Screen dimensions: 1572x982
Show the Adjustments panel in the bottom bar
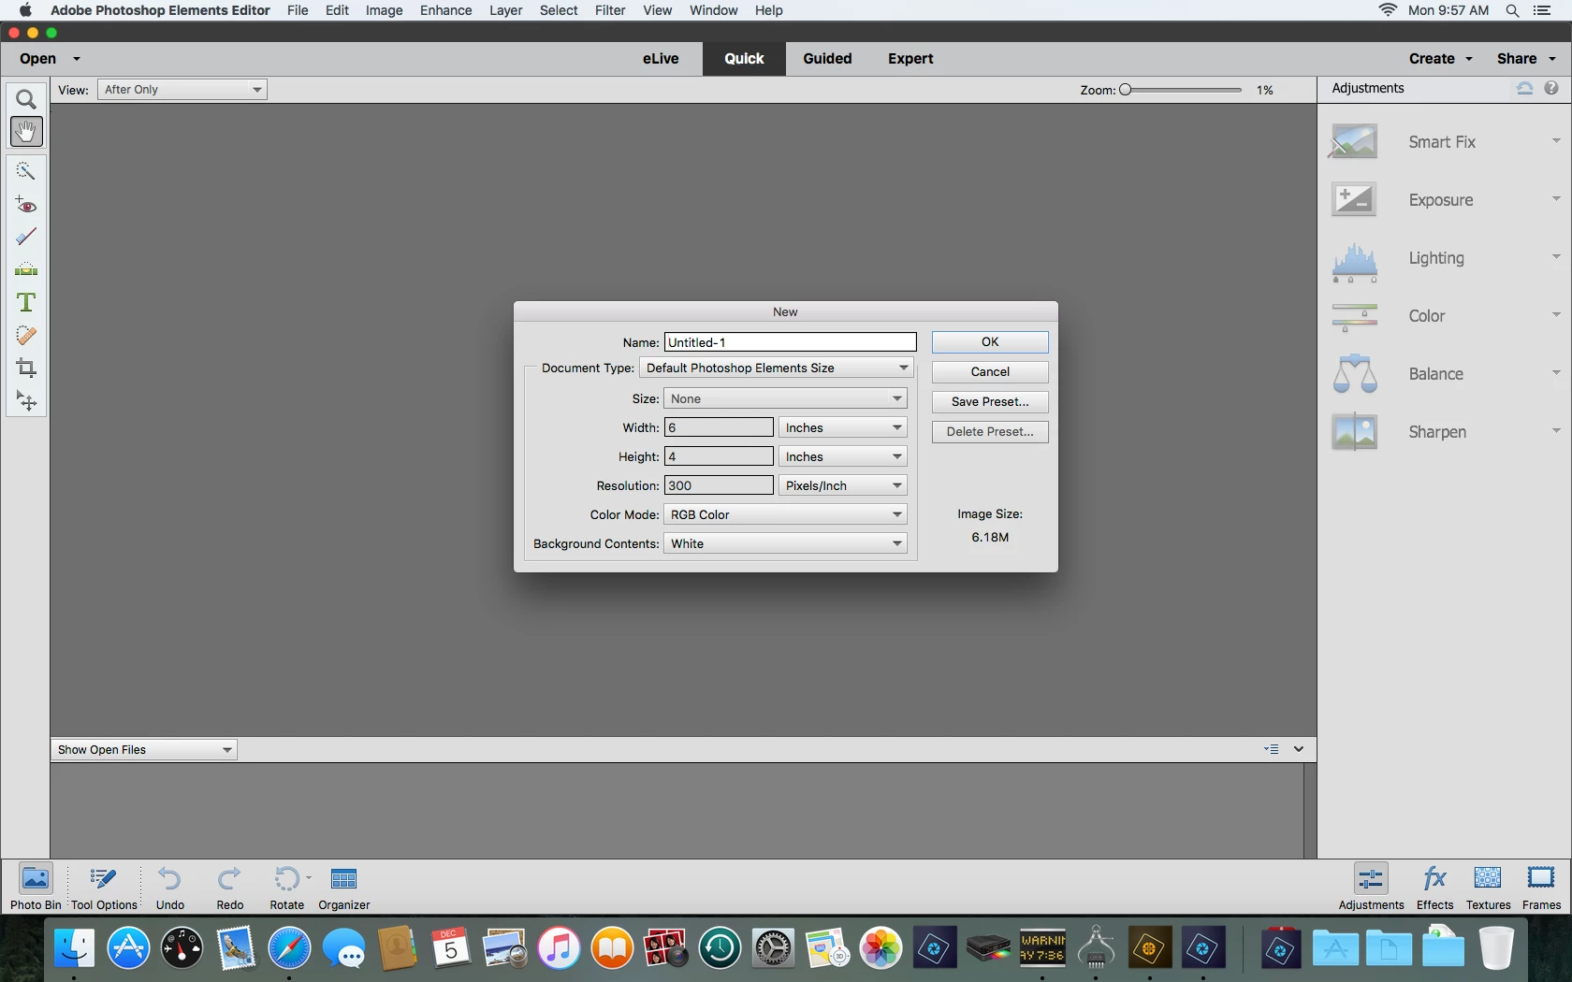pyautogui.click(x=1371, y=887)
